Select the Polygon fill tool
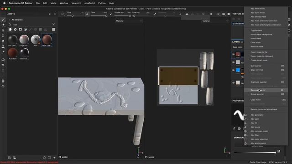 (x=3, y=36)
